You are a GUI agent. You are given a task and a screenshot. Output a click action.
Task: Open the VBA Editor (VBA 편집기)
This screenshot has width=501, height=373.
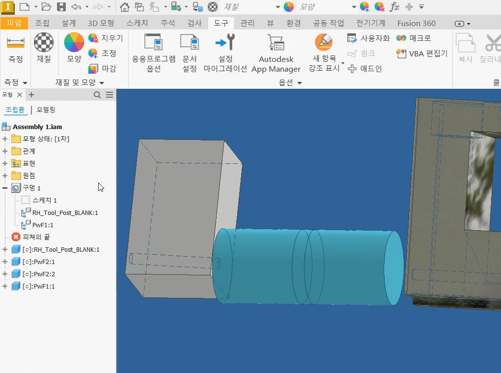click(x=422, y=53)
